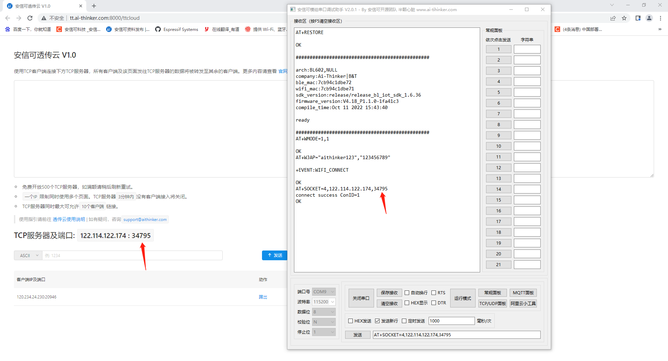668x361 pixels.
Task: Click quick-send button 10
Action: click(499, 146)
